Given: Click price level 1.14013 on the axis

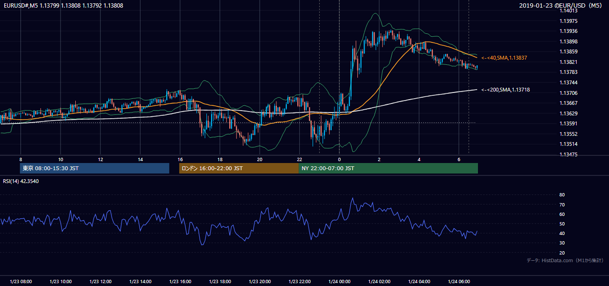Looking at the screenshot, I should coord(568,11).
